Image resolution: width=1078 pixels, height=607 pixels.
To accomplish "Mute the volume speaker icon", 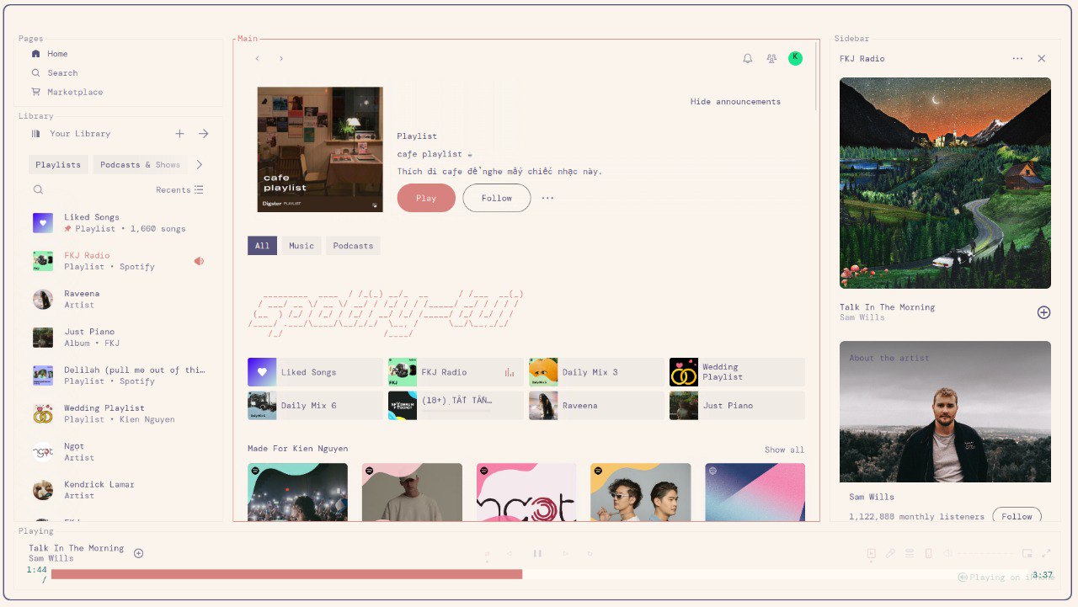I will (947, 553).
